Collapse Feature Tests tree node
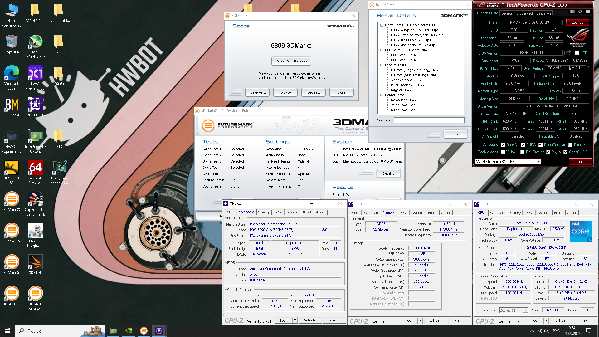 pyautogui.click(x=381, y=65)
